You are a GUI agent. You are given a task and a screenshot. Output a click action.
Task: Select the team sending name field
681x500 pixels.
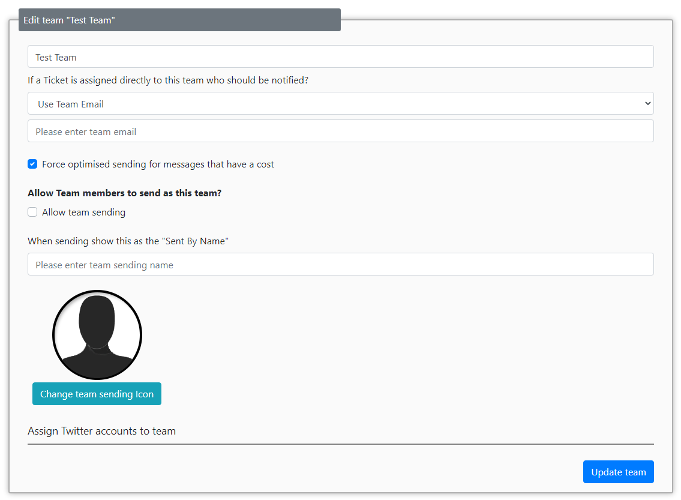coord(340,265)
